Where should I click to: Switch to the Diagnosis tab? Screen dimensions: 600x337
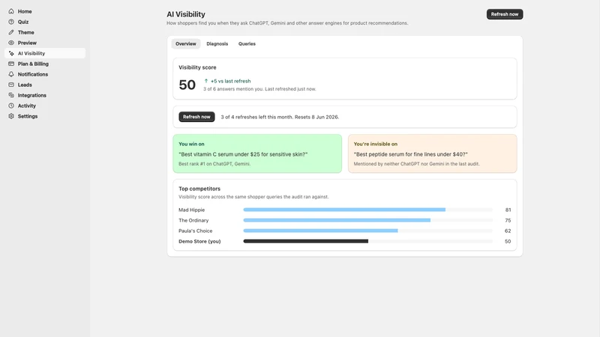[x=217, y=44]
